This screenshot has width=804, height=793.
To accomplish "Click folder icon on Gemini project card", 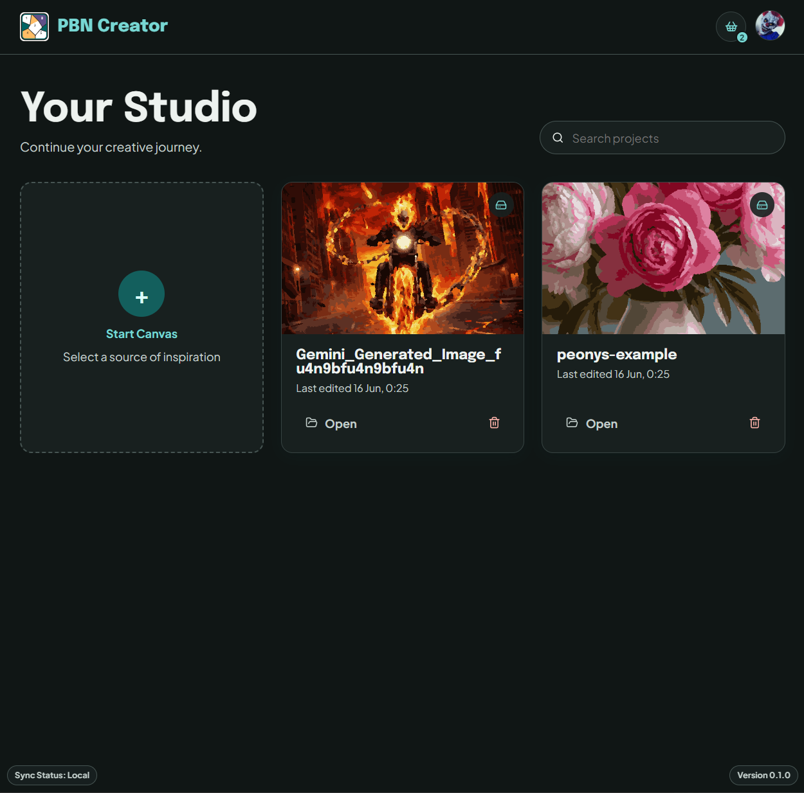I will (311, 423).
